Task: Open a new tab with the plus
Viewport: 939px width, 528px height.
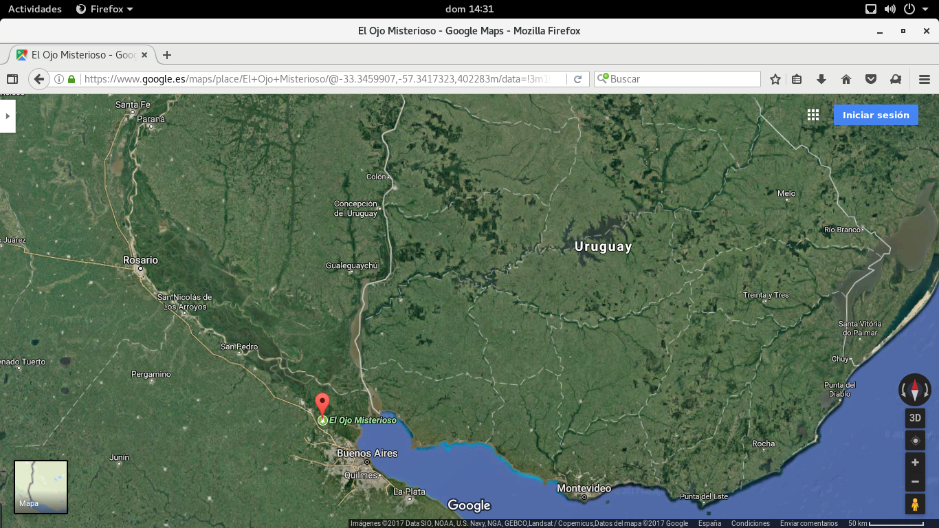Action: [x=166, y=55]
